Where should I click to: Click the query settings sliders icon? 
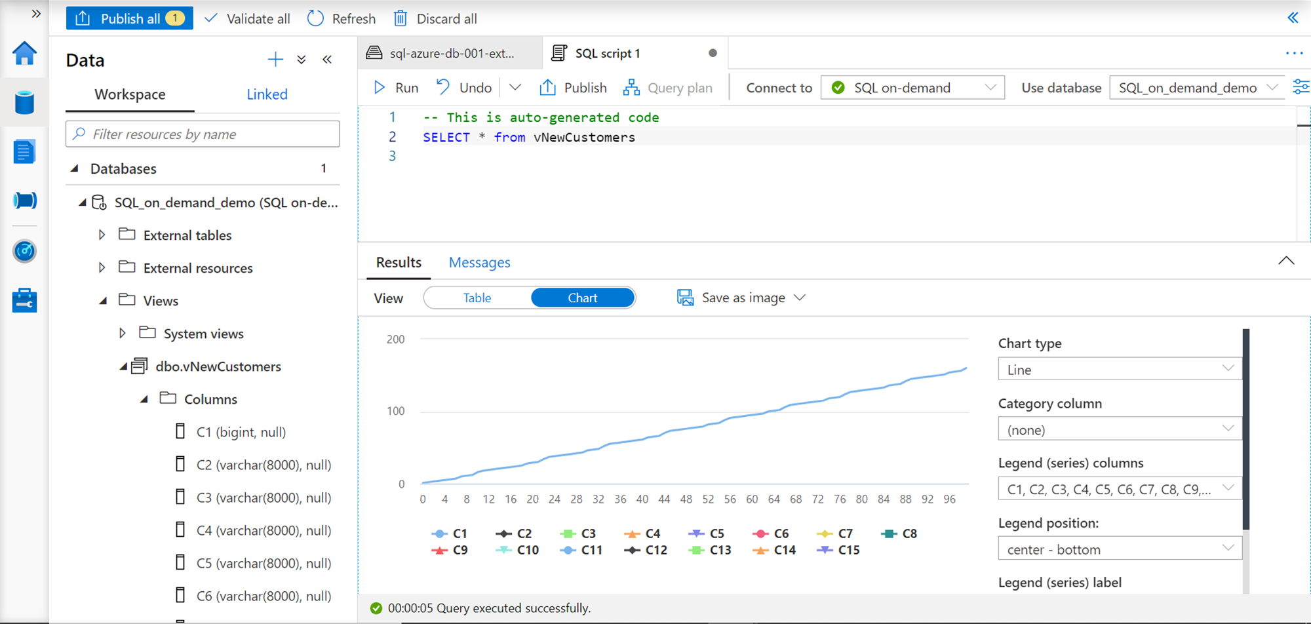(x=1301, y=87)
